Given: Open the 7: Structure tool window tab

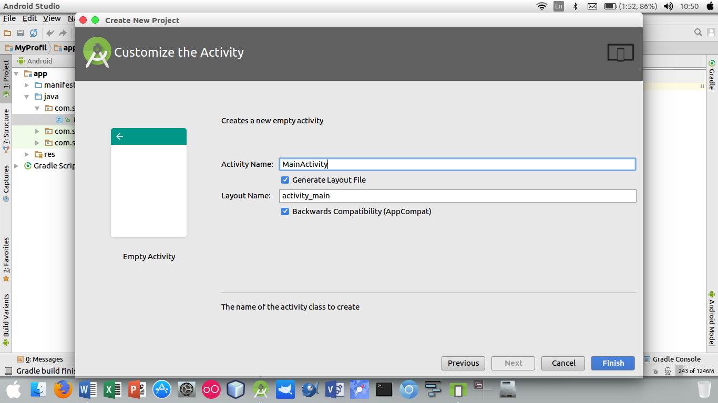Looking at the screenshot, I should 6,131.
